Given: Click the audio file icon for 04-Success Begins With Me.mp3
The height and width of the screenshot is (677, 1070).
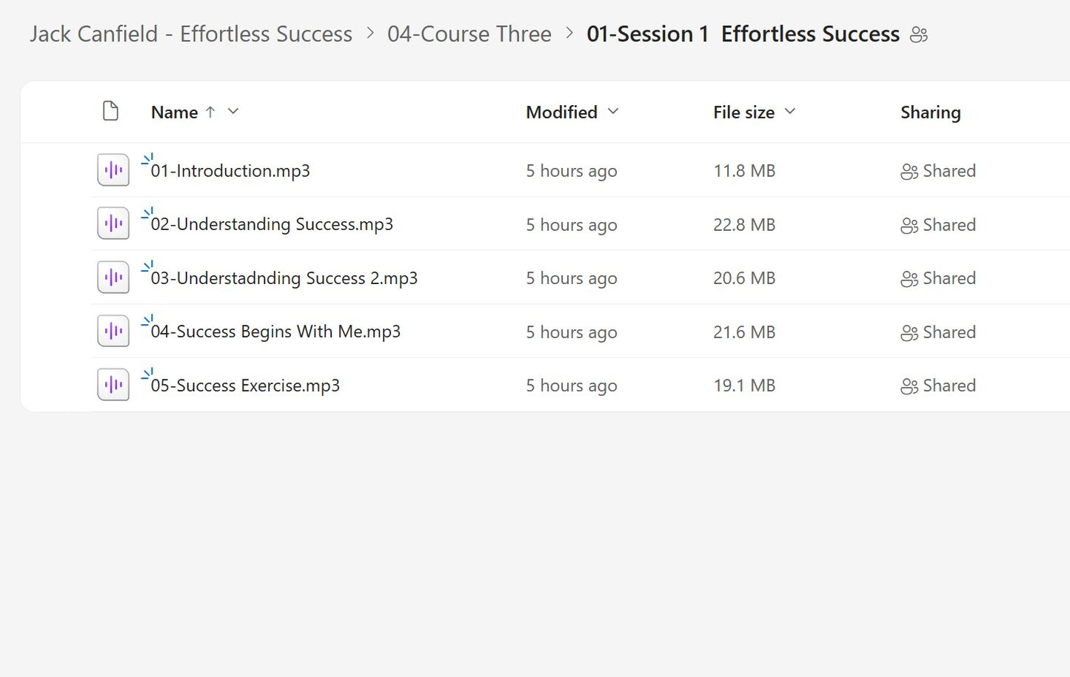Looking at the screenshot, I should tap(113, 331).
